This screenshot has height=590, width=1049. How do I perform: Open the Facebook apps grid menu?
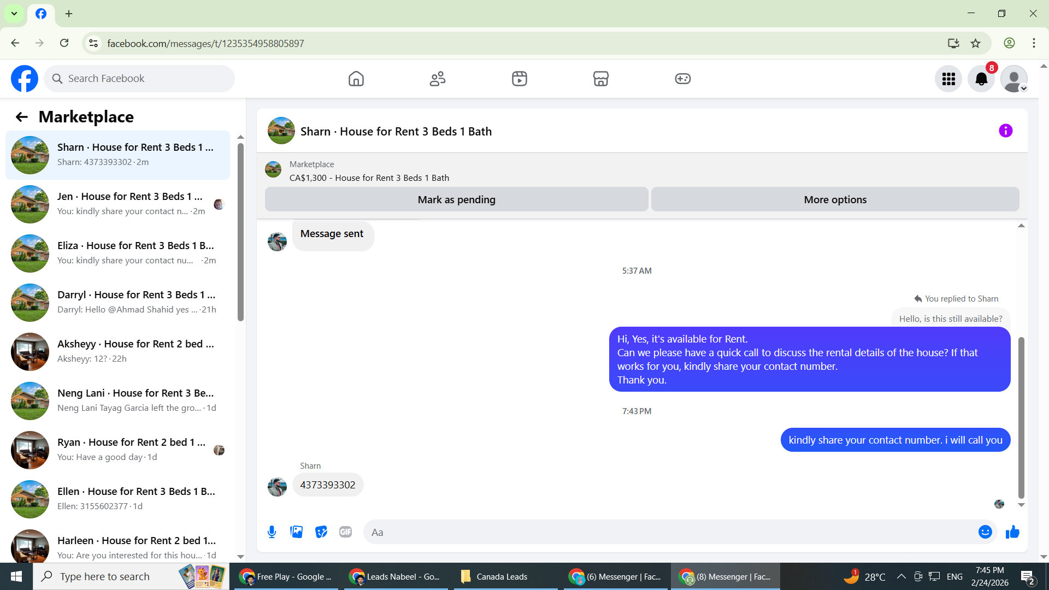pyautogui.click(x=948, y=79)
